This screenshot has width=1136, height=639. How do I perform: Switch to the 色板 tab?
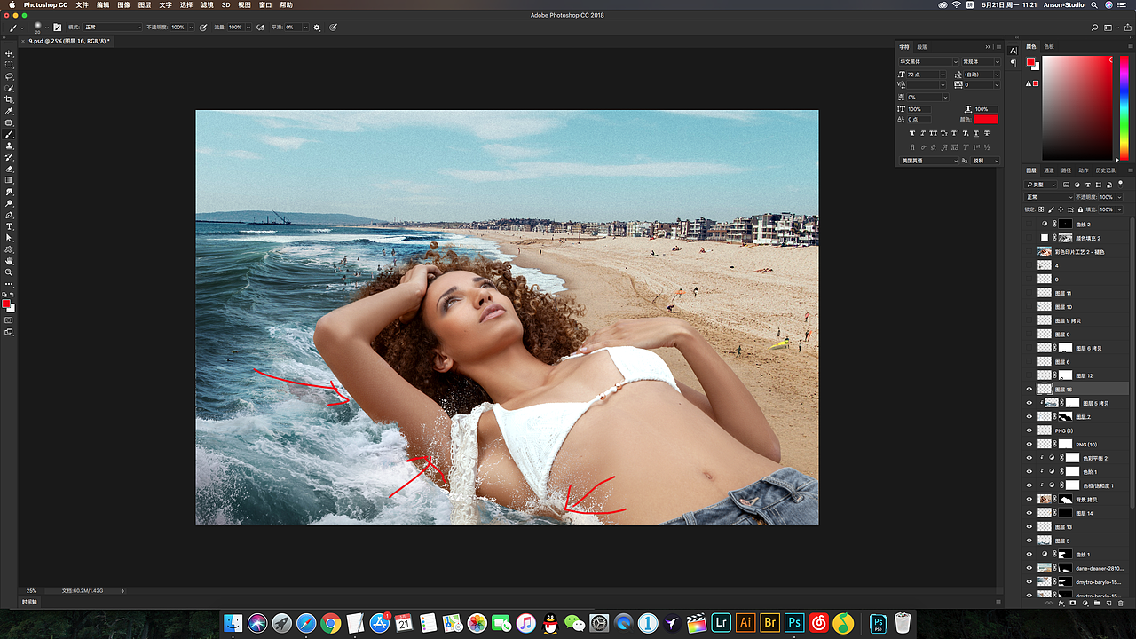pyautogui.click(x=1049, y=46)
